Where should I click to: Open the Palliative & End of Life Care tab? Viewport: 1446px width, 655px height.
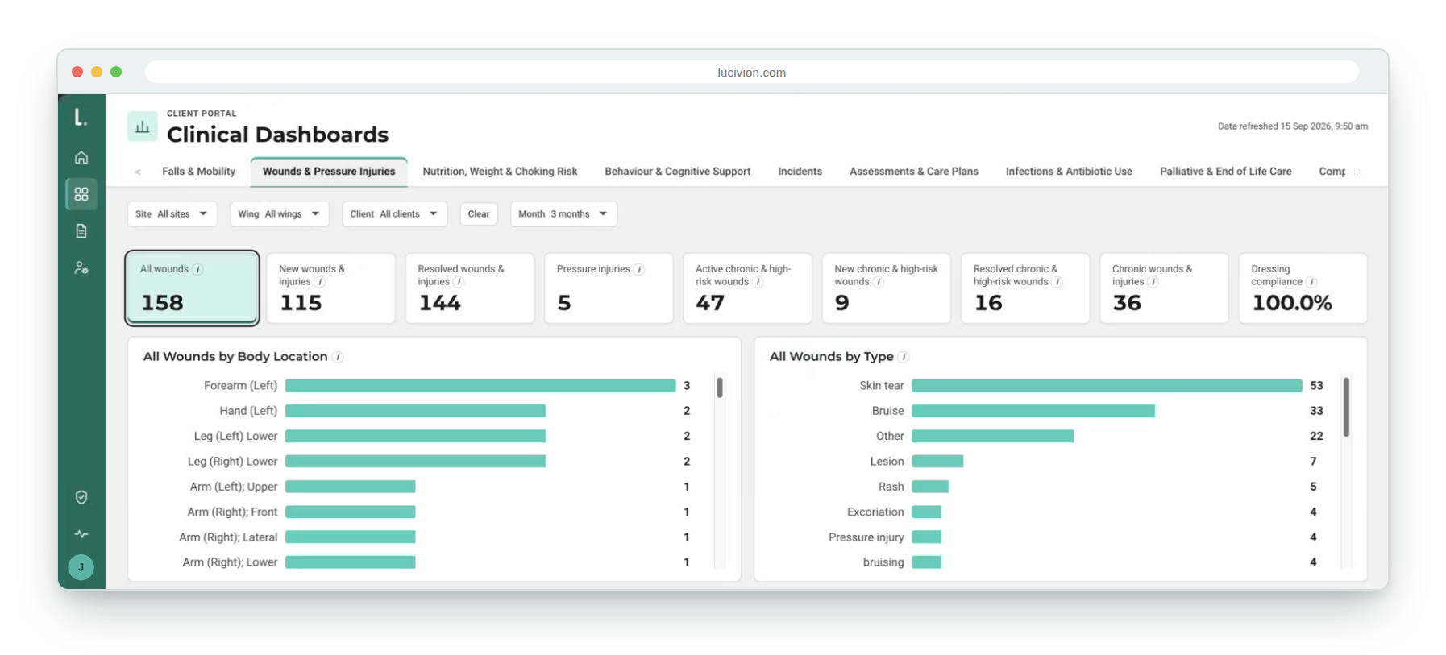(x=1225, y=172)
